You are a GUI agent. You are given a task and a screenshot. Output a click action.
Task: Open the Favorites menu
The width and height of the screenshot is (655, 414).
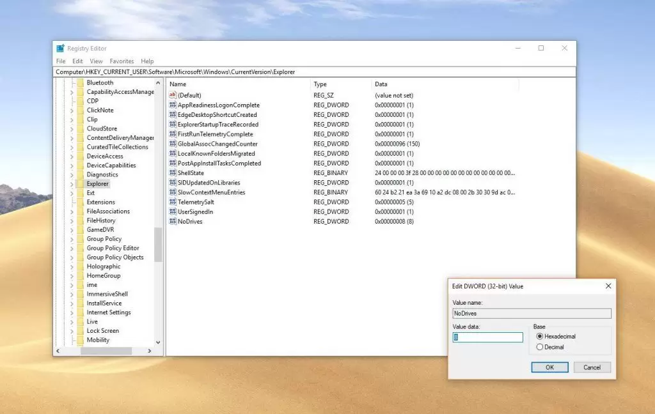(x=122, y=61)
